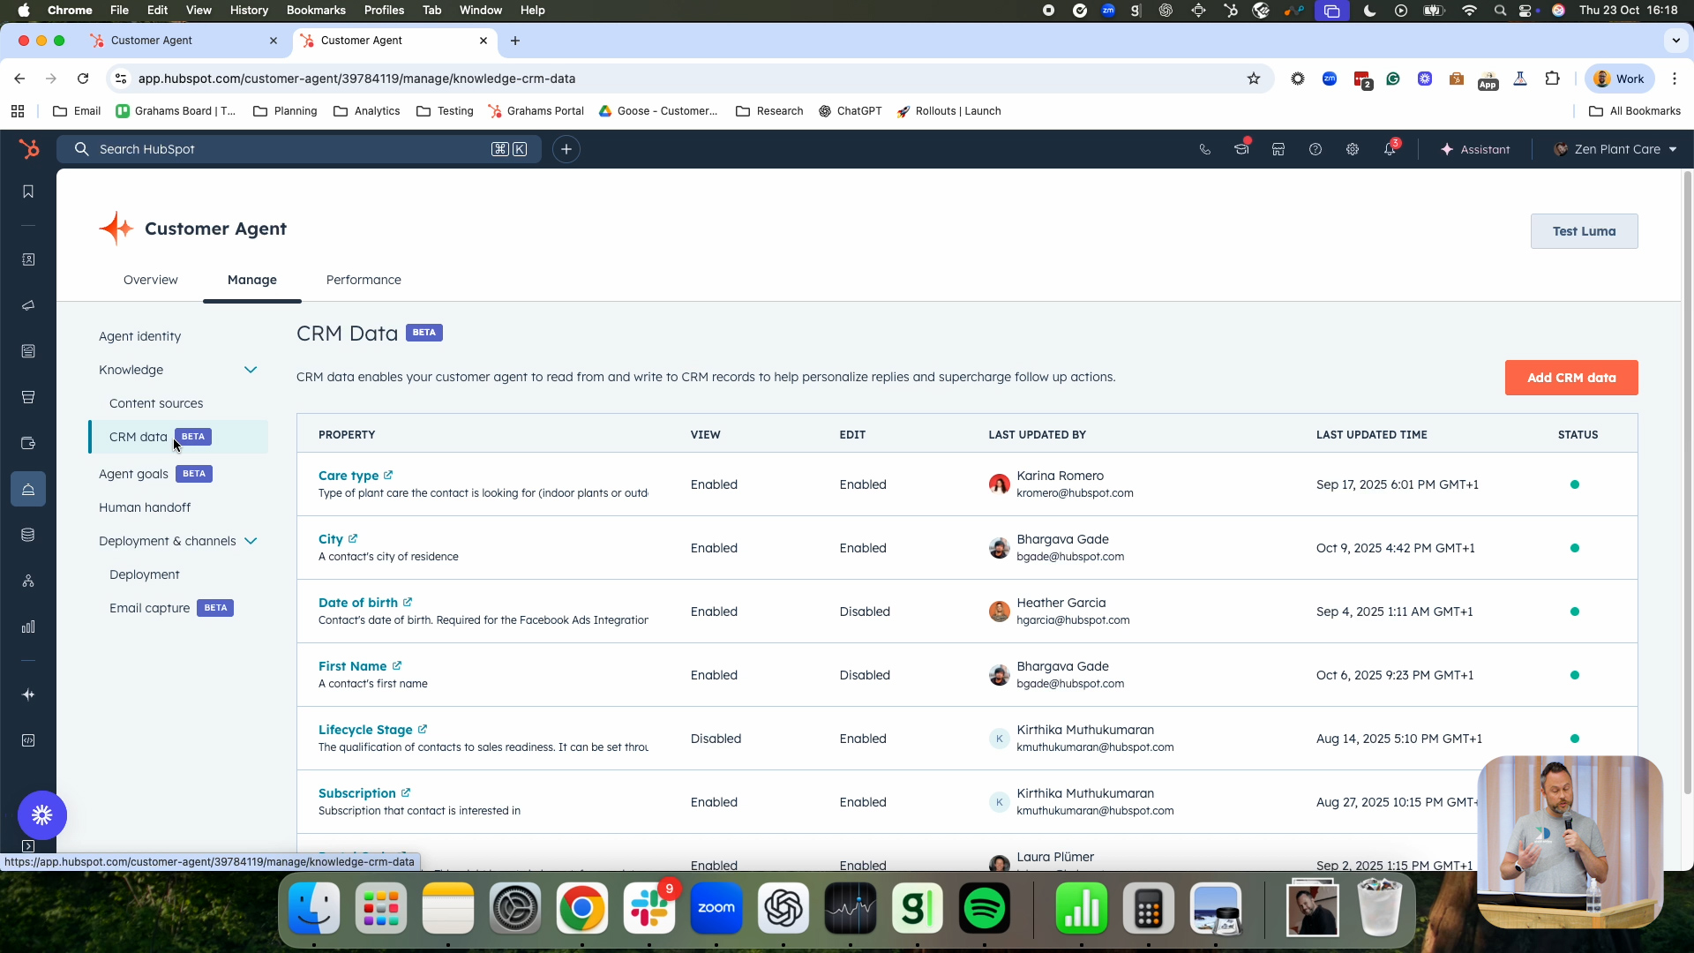Switch to the Performance tab

click(x=364, y=280)
